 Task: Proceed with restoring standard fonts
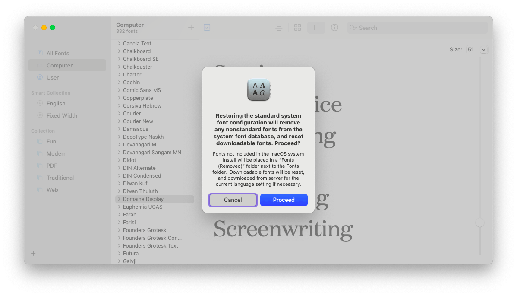tap(284, 200)
